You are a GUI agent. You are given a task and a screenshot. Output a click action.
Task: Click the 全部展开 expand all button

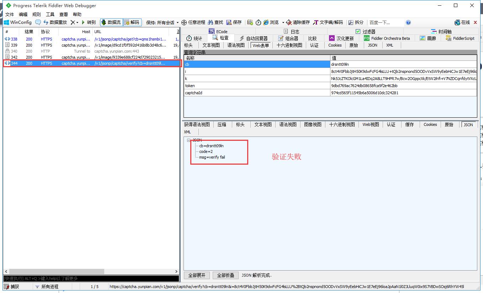point(197,275)
